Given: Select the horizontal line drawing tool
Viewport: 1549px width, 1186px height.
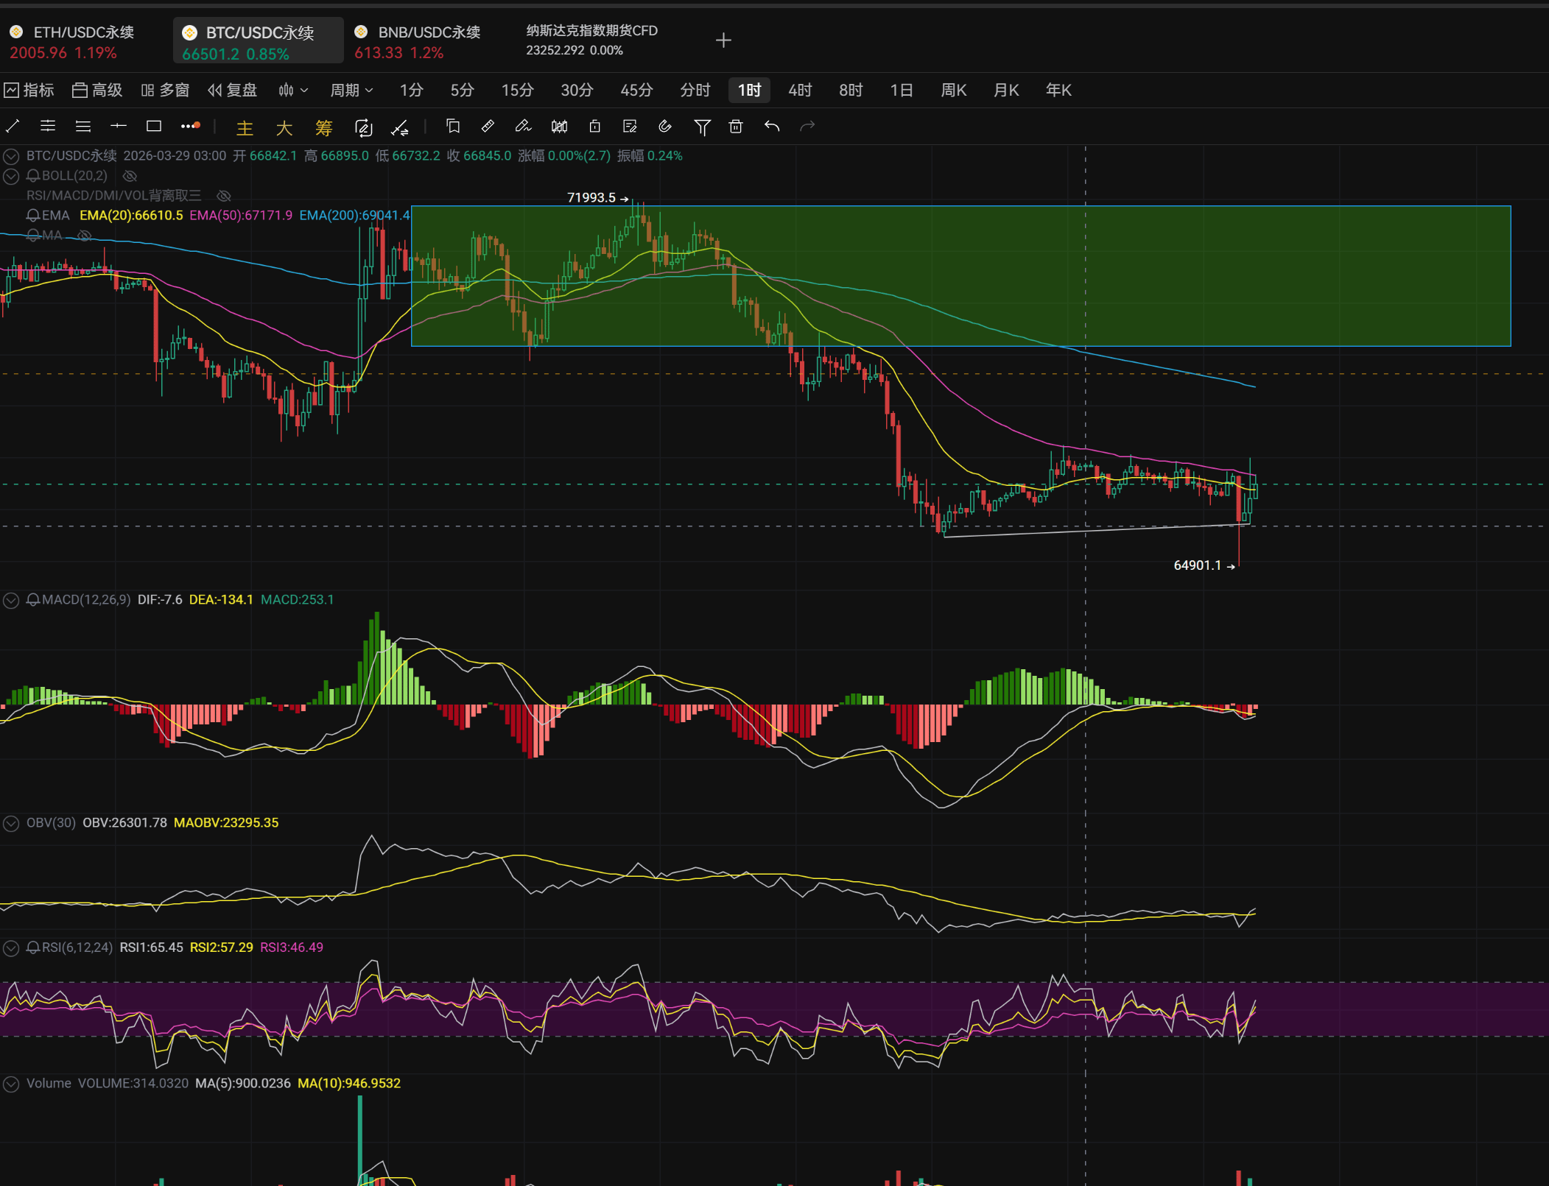Looking at the screenshot, I should point(119,127).
